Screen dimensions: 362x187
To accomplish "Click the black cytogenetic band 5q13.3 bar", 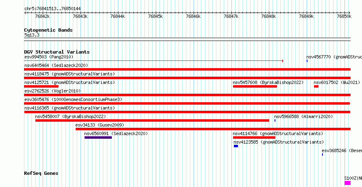I will click(187, 39).
